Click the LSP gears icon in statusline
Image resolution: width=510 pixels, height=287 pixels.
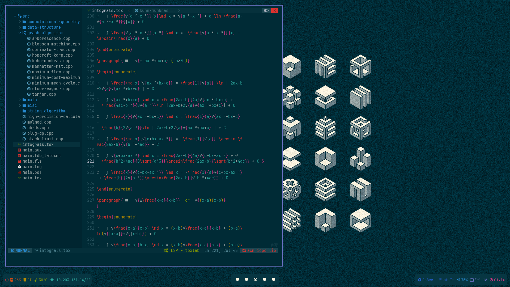coord(166,251)
